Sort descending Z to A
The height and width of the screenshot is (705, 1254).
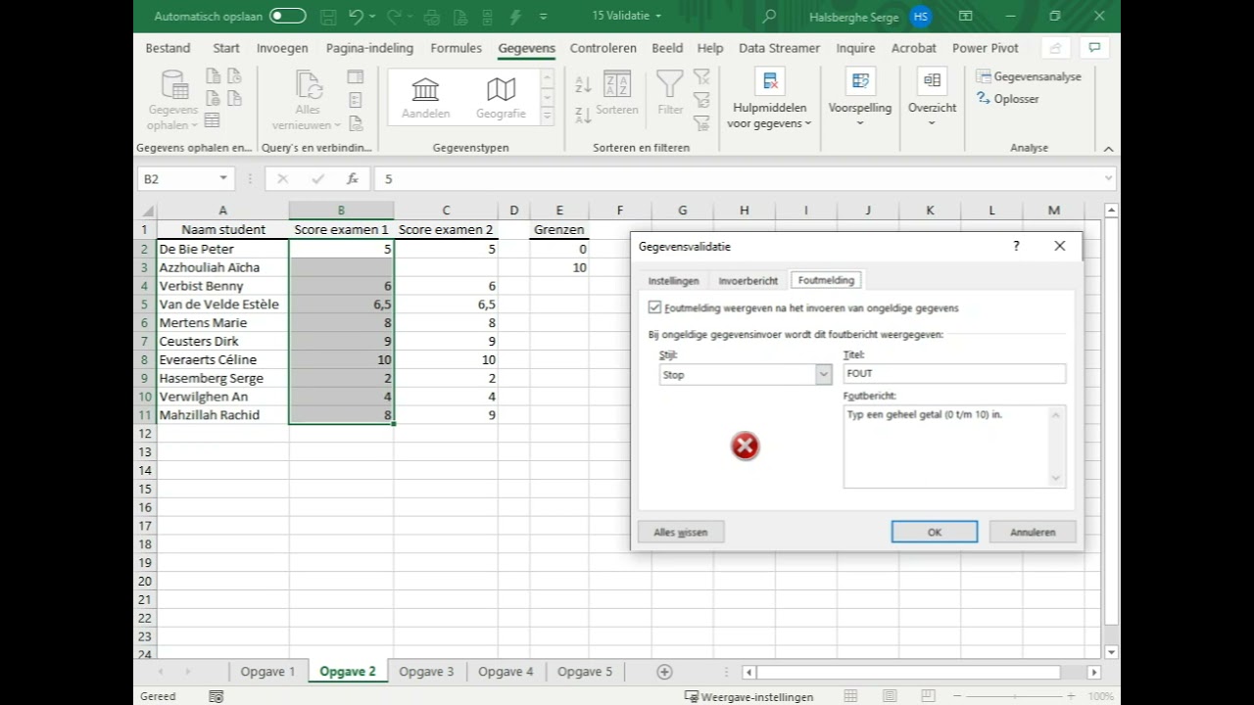583,115
